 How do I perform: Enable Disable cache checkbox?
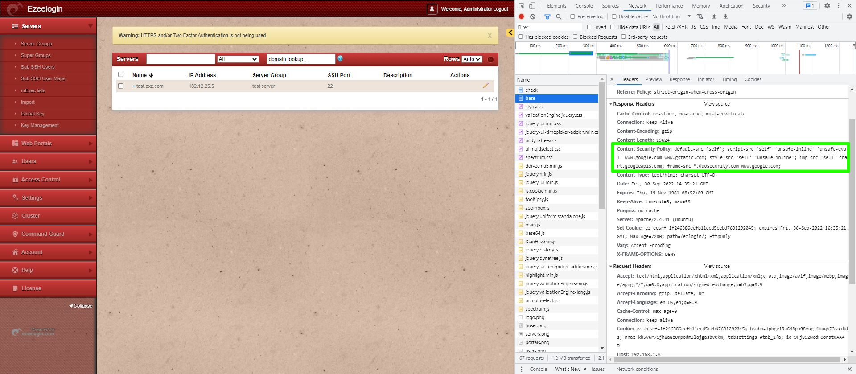[614, 16]
